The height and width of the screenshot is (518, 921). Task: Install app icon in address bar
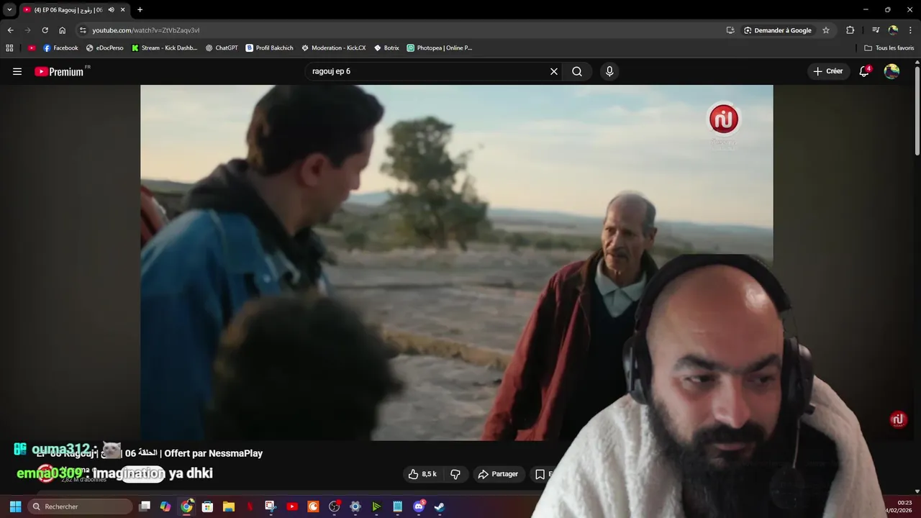(730, 30)
